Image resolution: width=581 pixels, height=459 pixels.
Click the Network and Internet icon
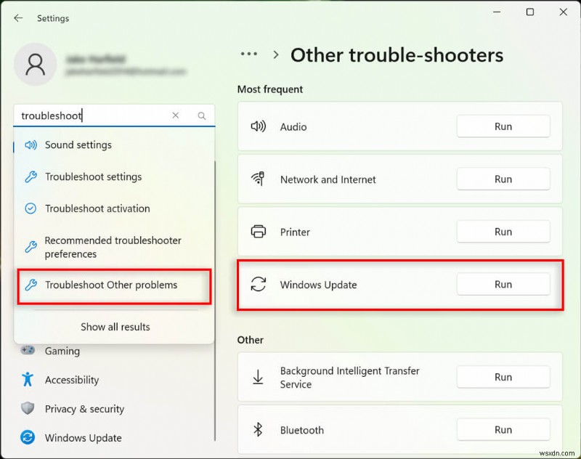(x=259, y=179)
